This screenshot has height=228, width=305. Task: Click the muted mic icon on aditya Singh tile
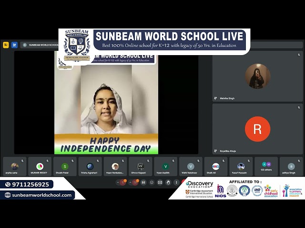click(299, 161)
